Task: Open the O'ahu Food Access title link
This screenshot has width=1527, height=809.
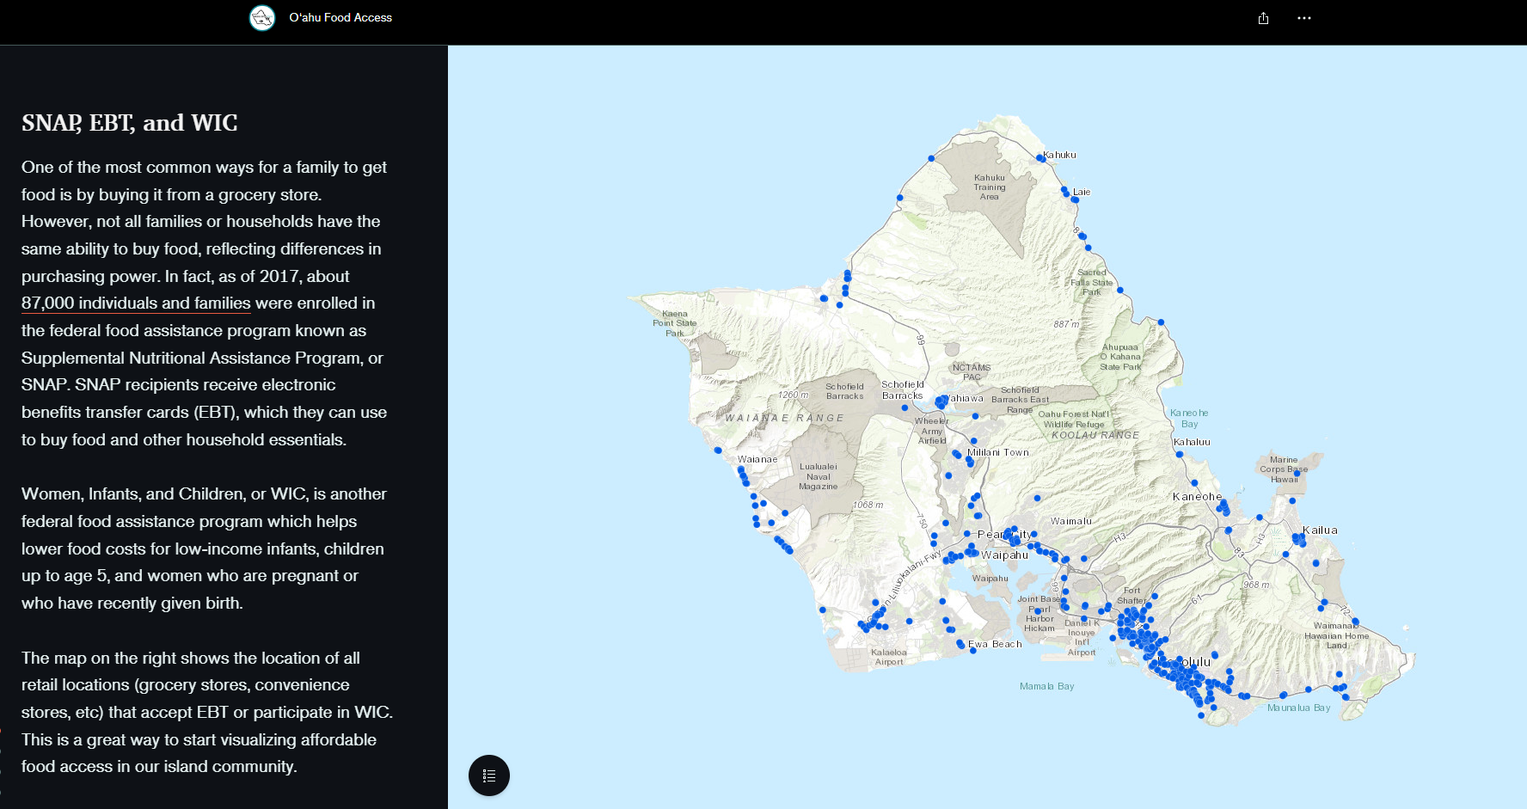Action: pos(340,17)
